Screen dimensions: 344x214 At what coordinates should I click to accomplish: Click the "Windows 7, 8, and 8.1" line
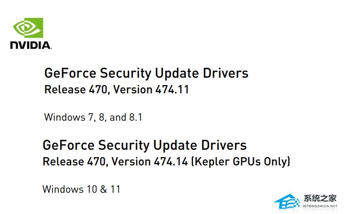tap(93, 117)
